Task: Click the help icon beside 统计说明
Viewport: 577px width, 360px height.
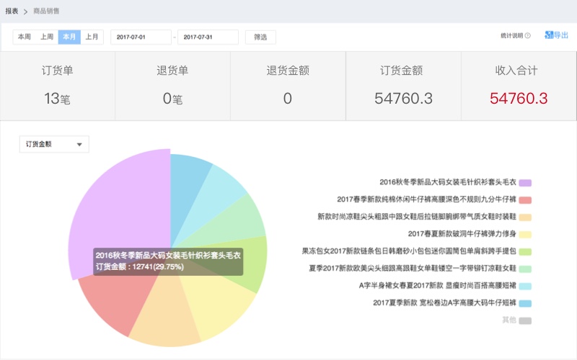Action: coord(527,35)
